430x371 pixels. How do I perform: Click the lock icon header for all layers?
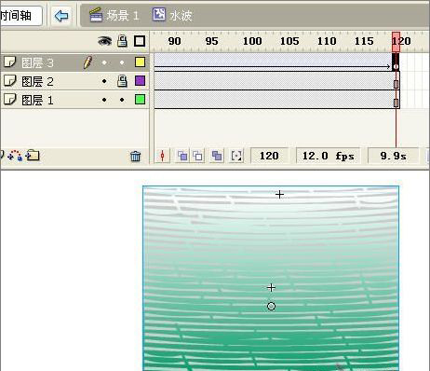(122, 41)
